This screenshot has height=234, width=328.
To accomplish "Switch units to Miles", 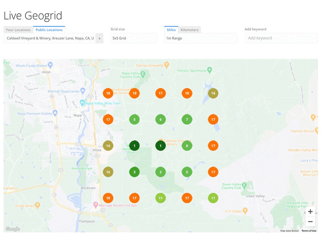I will coord(171,30).
